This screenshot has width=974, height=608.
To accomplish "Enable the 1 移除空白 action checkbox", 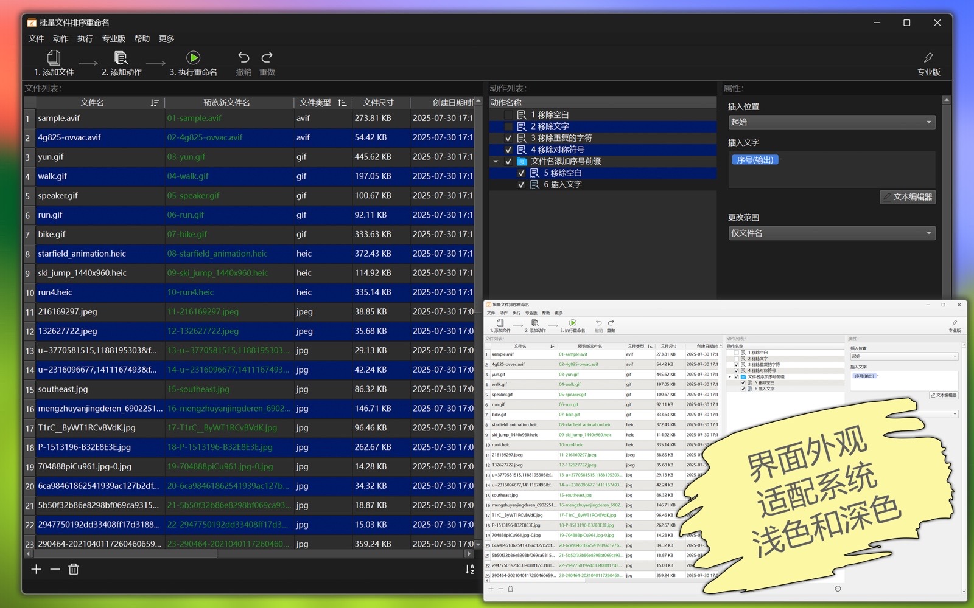I will [x=508, y=115].
